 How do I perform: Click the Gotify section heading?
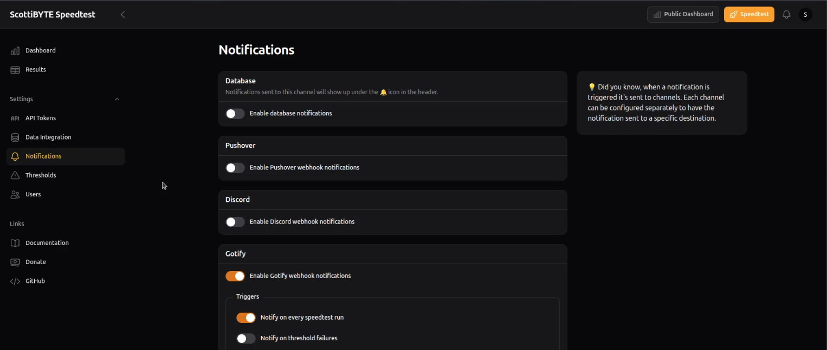pos(236,254)
